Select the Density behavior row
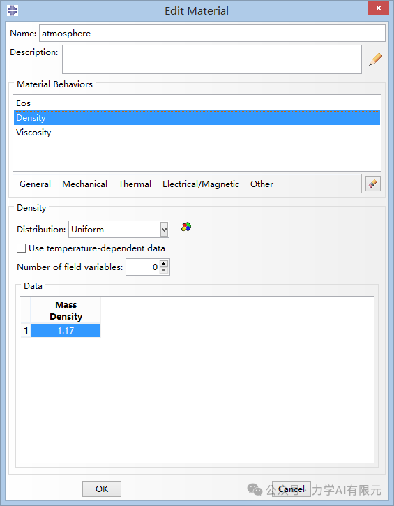The height and width of the screenshot is (506, 394). click(197, 118)
